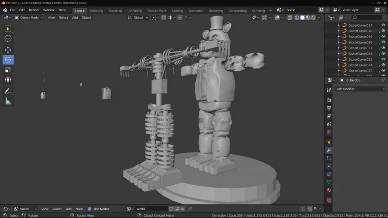Select the Rotate tool
Screen dimensions: 388x218
(8, 60)
